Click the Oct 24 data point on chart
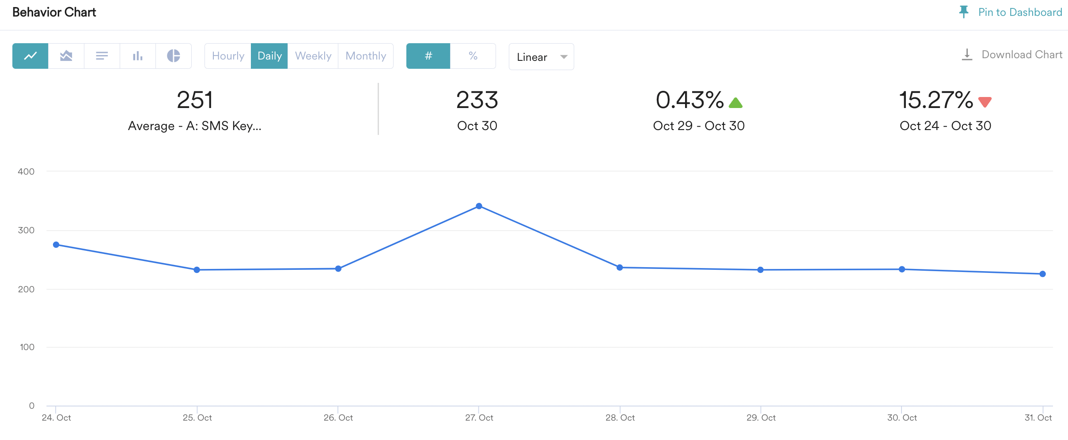 56,245
